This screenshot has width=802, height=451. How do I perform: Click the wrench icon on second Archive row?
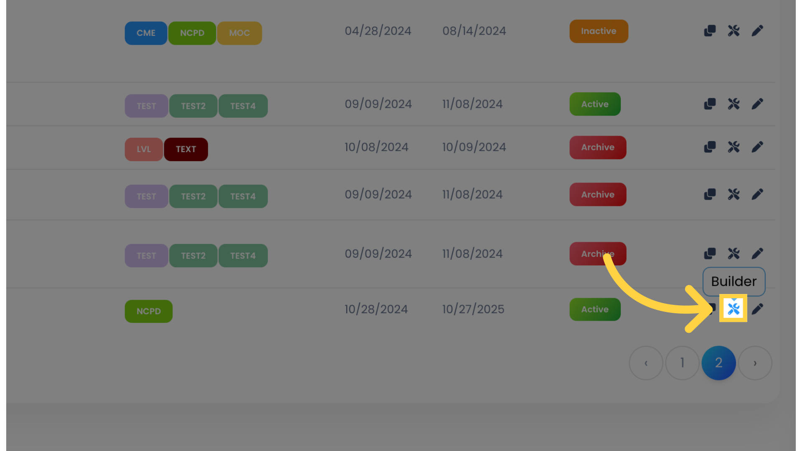pos(733,194)
